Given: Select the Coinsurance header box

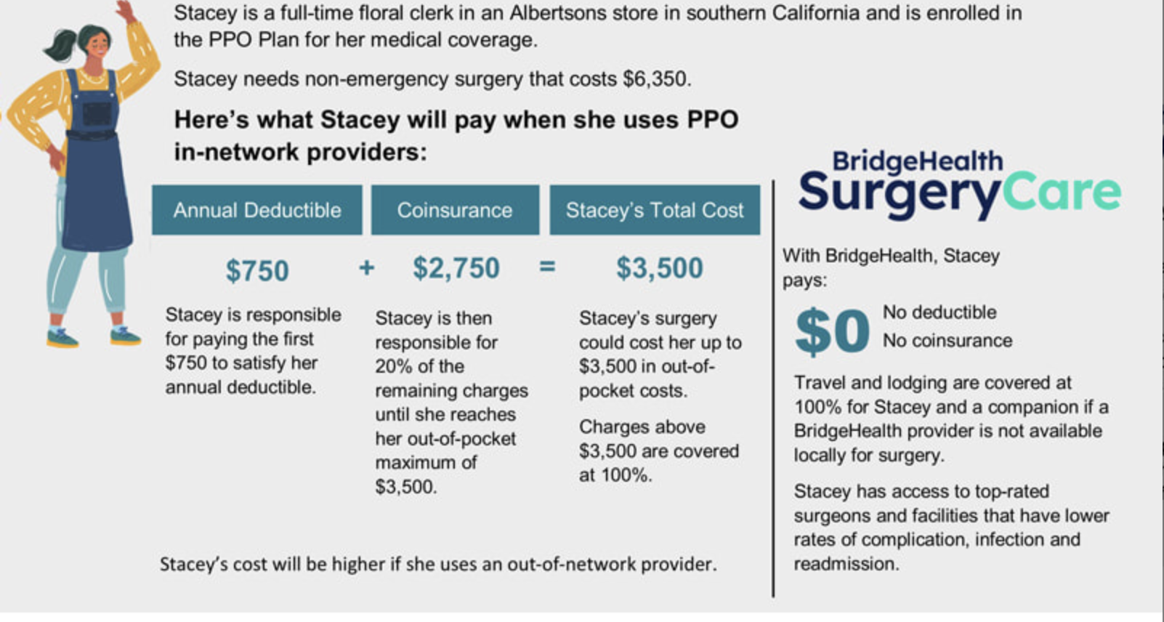Looking at the screenshot, I should click(x=455, y=210).
